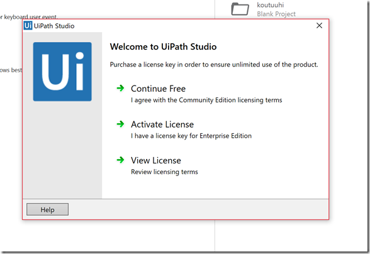Agree with Community Edition licensing terms text

pyautogui.click(x=206, y=100)
